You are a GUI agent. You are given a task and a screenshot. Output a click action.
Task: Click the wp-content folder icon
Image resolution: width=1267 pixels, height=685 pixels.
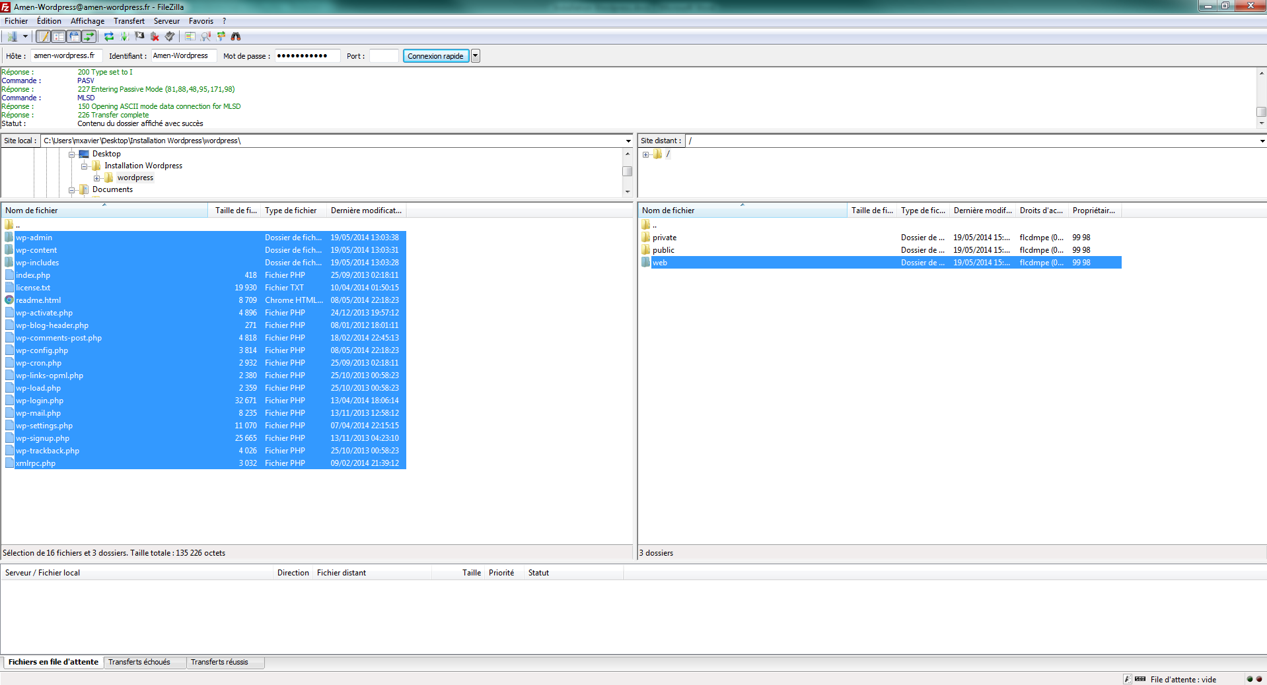pos(9,249)
